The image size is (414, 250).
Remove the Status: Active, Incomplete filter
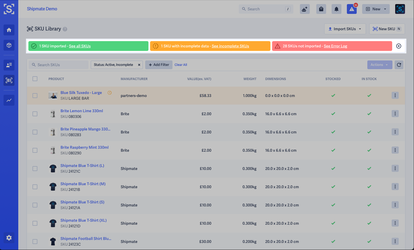coord(139,65)
